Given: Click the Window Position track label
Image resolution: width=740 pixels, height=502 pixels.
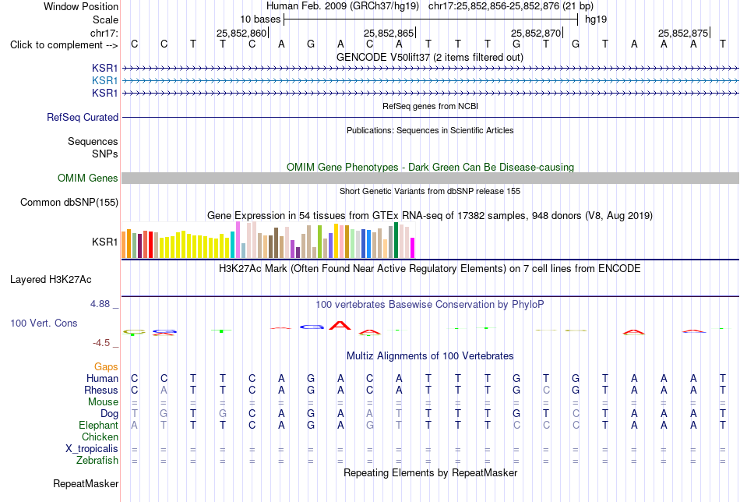Looking at the screenshot, I should point(81,6).
